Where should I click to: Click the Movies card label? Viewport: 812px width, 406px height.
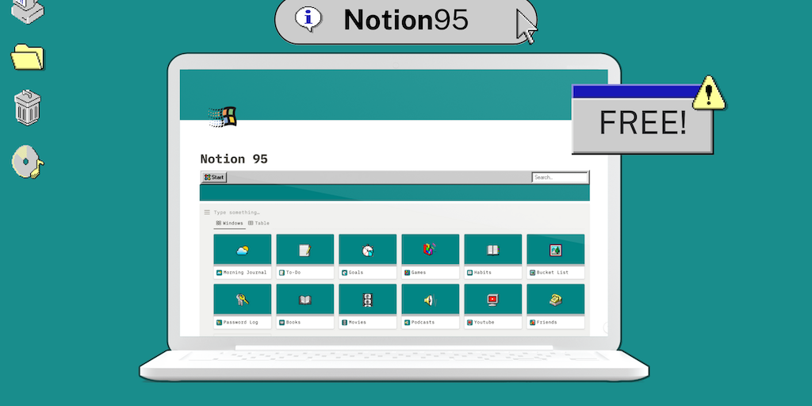click(x=358, y=322)
